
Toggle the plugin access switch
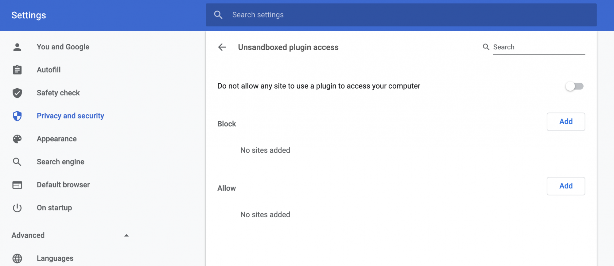pyautogui.click(x=574, y=86)
